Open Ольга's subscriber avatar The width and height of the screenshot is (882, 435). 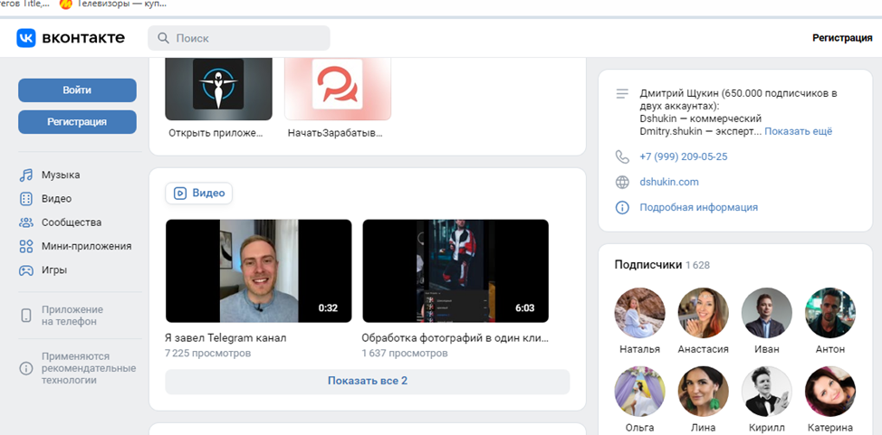click(x=639, y=392)
